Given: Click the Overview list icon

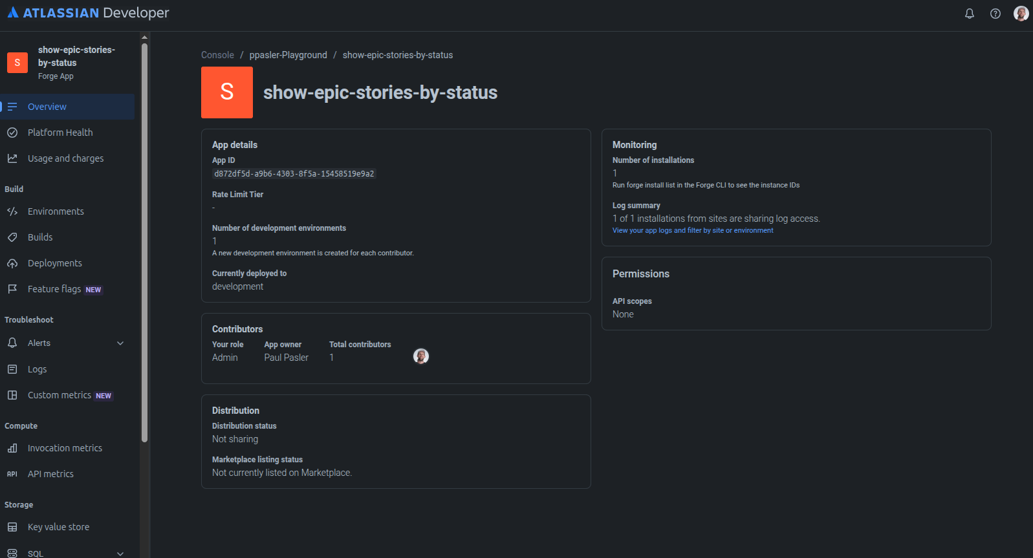Looking at the screenshot, I should point(12,107).
